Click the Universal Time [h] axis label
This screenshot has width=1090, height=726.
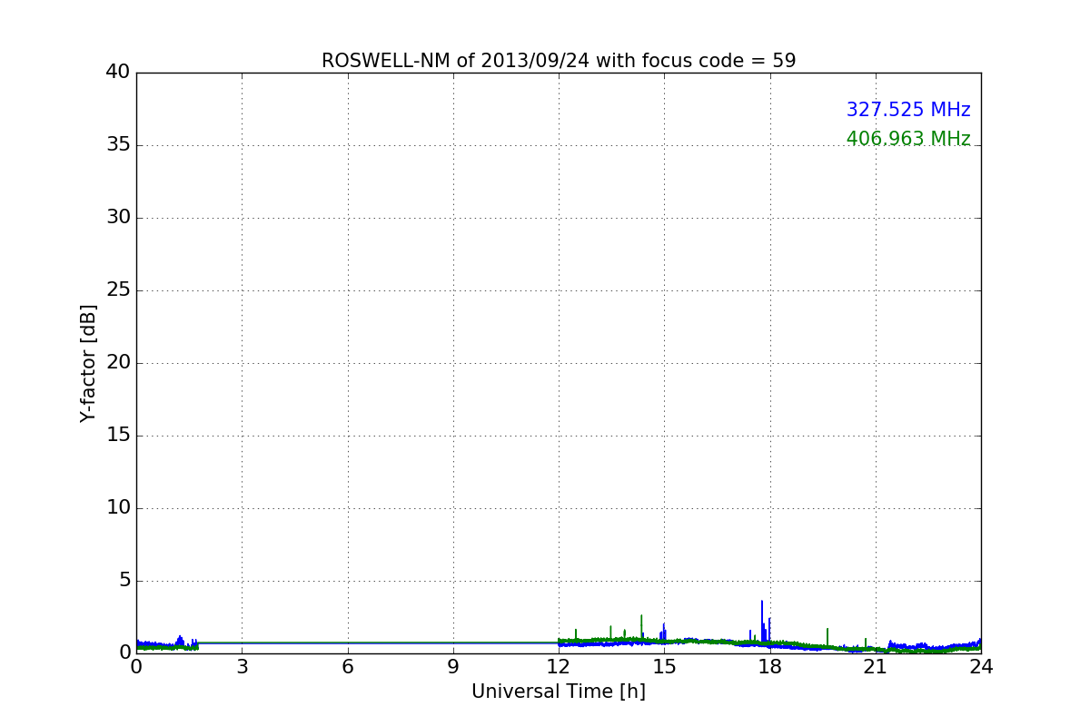click(559, 692)
